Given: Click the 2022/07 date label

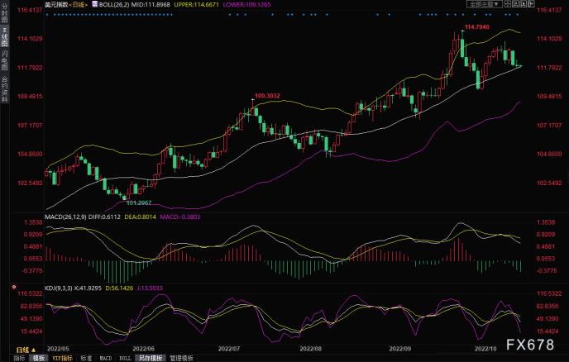Looking at the screenshot, I should point(229,349).
